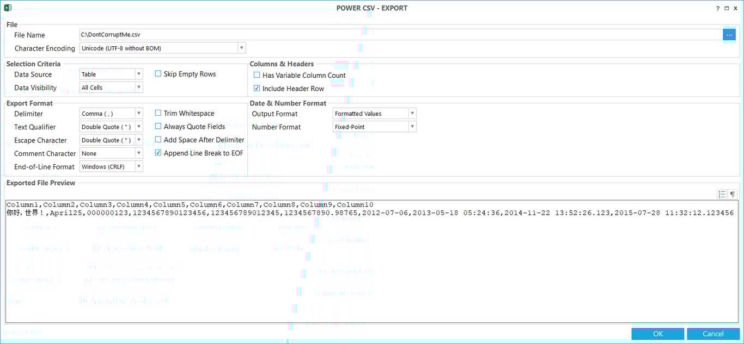The height and width of the screenshot is (344, 744).
Task: Click the Export Format heading
Action: (30, 103)
